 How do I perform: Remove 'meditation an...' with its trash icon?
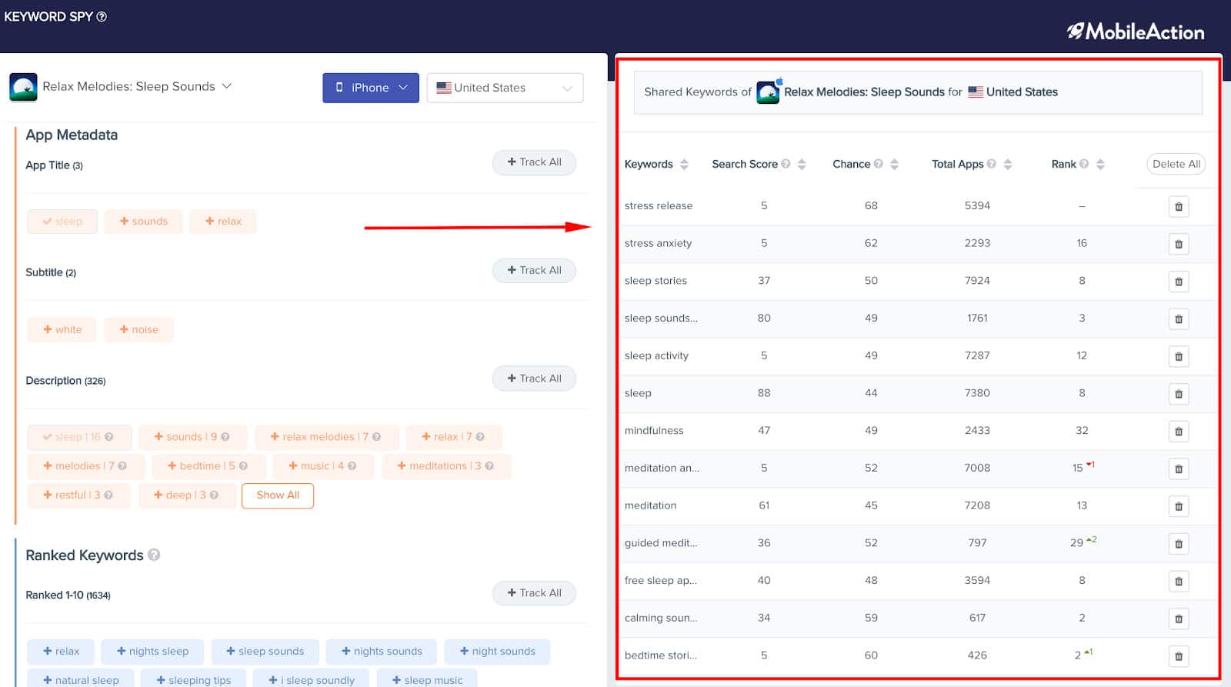coord(1178,469)
